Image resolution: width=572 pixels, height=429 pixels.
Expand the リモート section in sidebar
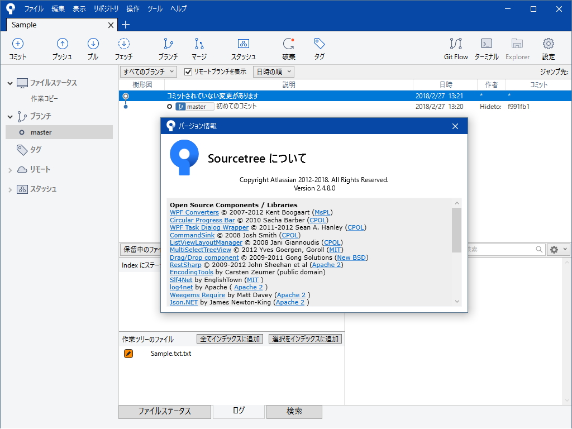pos(10,169)
